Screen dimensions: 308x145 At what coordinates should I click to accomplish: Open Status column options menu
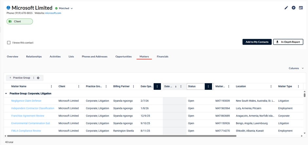point(208,86)
